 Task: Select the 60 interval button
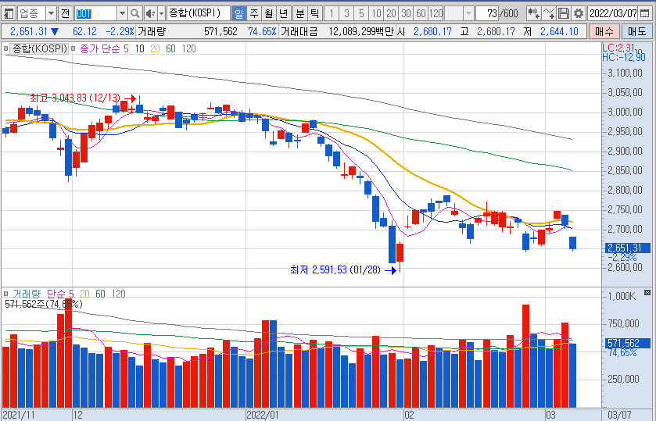click(x=421, y=13)
